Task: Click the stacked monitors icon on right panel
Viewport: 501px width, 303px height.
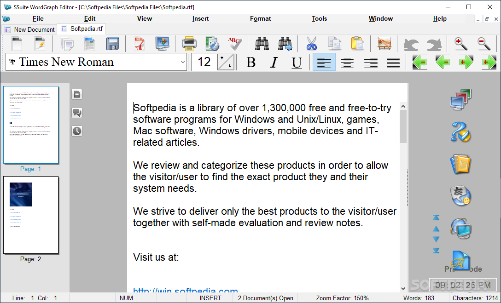Action: click(460, 99)
